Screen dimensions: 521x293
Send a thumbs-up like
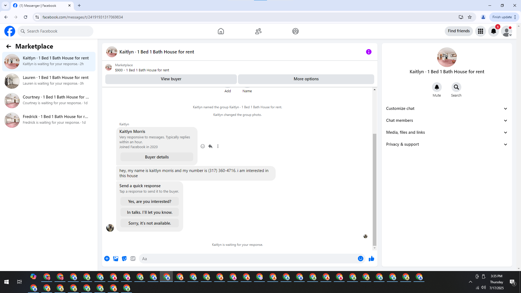pos(371,259)
